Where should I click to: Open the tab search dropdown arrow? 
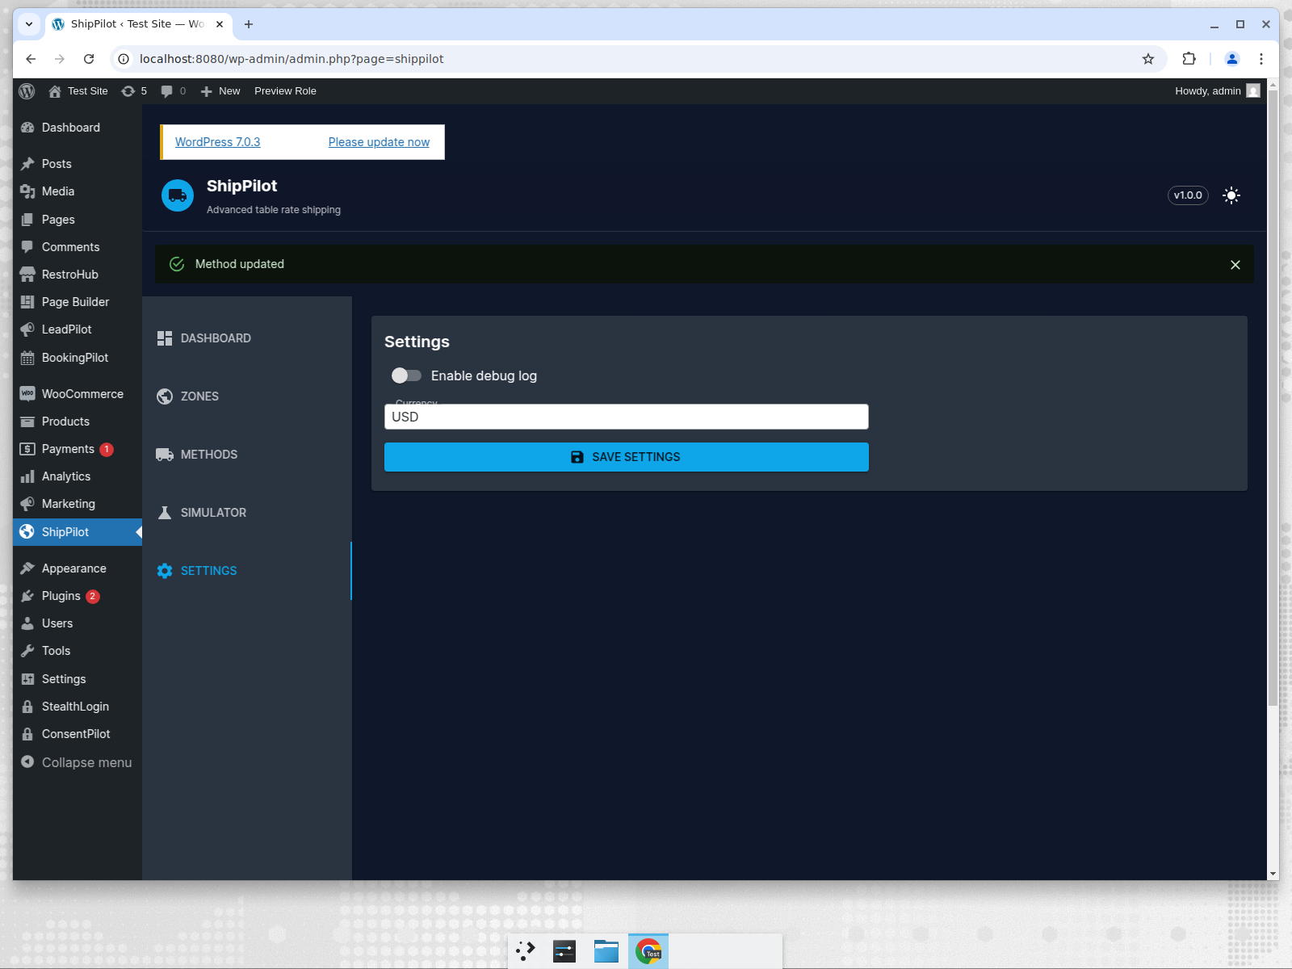[29, 24]
